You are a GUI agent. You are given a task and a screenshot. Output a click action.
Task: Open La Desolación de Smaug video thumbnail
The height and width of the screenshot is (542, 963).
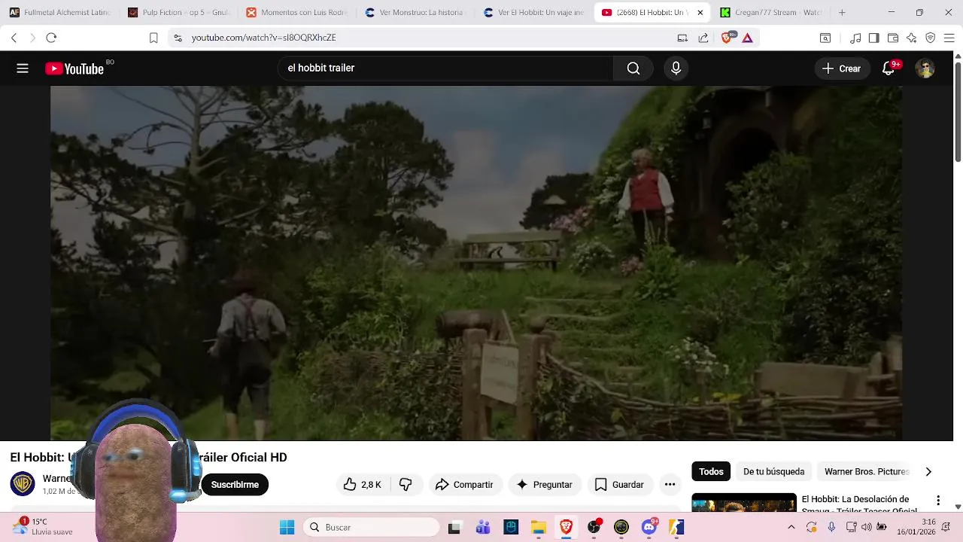[744, 503]
